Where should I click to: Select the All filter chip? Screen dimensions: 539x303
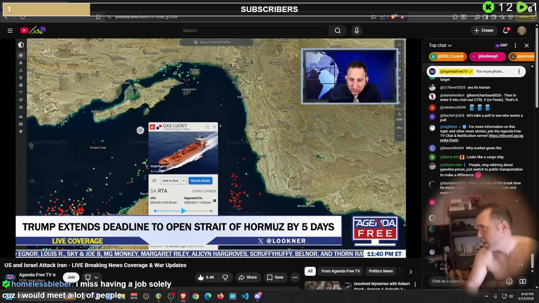[310, 271]
